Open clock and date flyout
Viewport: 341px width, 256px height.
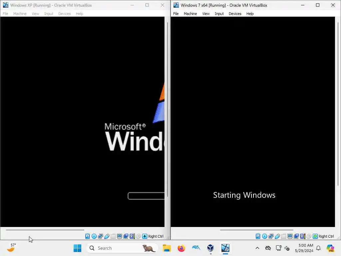(x=304, y=248)
